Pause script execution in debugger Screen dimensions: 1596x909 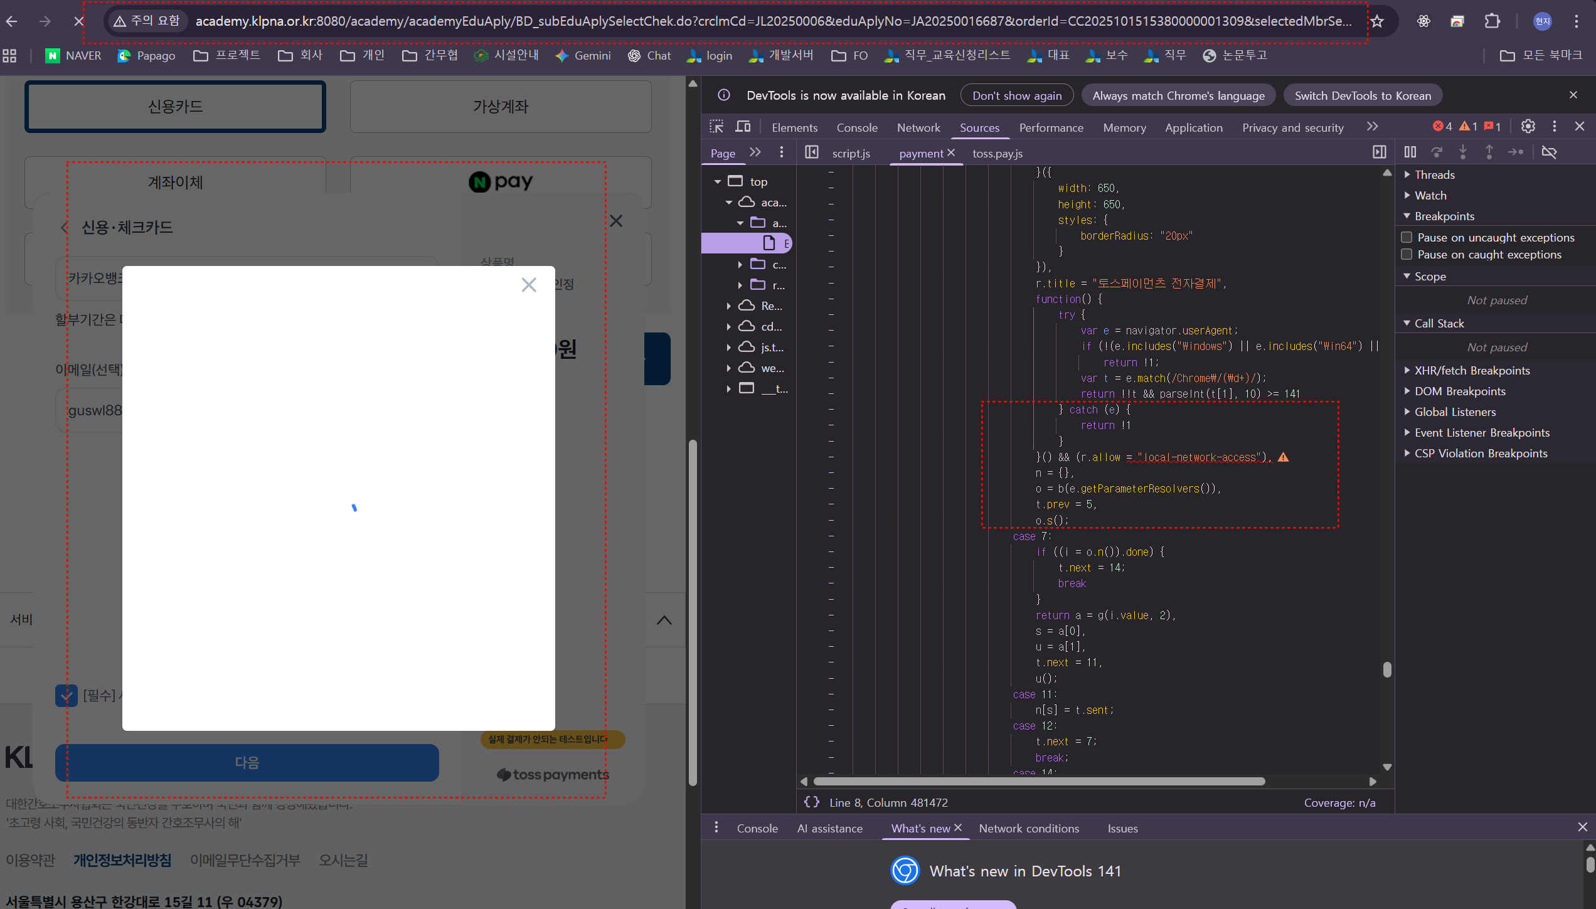coord(1410,152)
